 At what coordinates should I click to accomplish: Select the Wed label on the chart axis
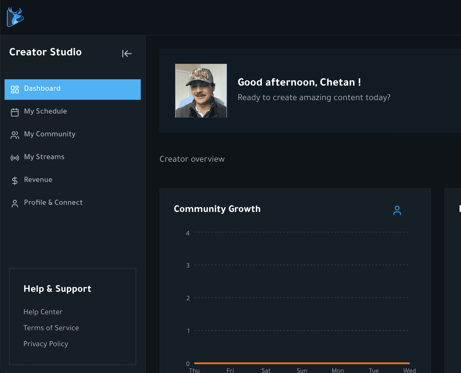pyautogui.click(x=409, y=370)
